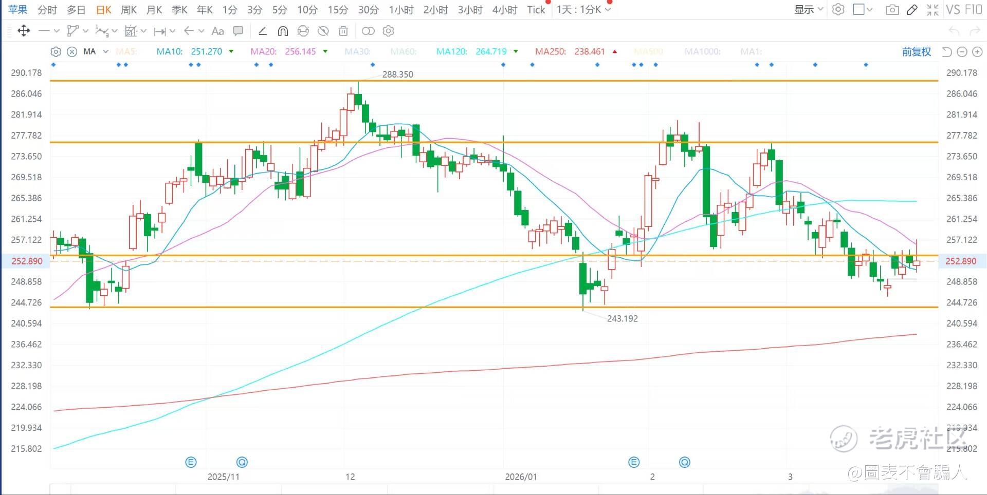987x495 pixels.
Task: Delete drawings with the trash icon
Action: (x=343, y=31)
